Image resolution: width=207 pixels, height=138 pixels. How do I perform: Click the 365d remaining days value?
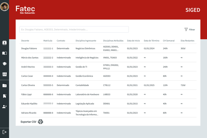pos(183,49)
